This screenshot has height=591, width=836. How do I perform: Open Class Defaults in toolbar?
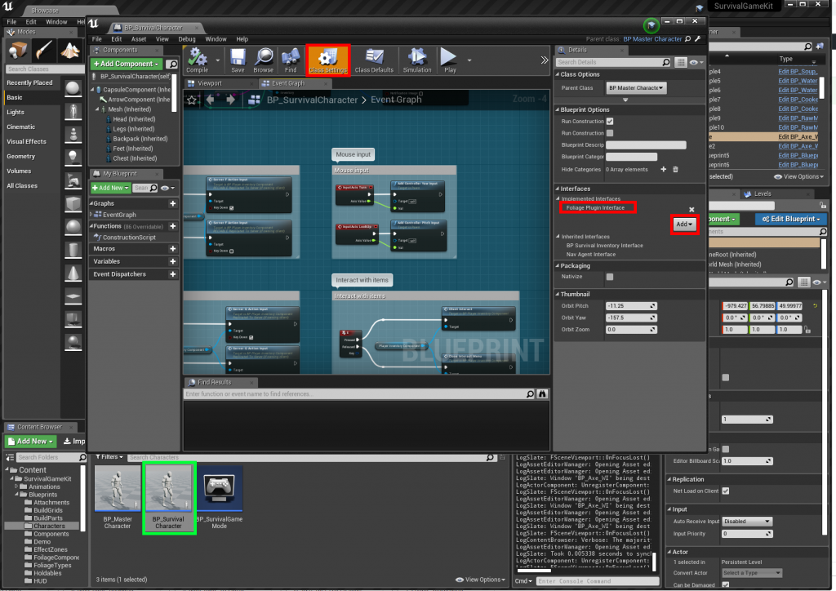pyautogui.click(x=374, y=60)
